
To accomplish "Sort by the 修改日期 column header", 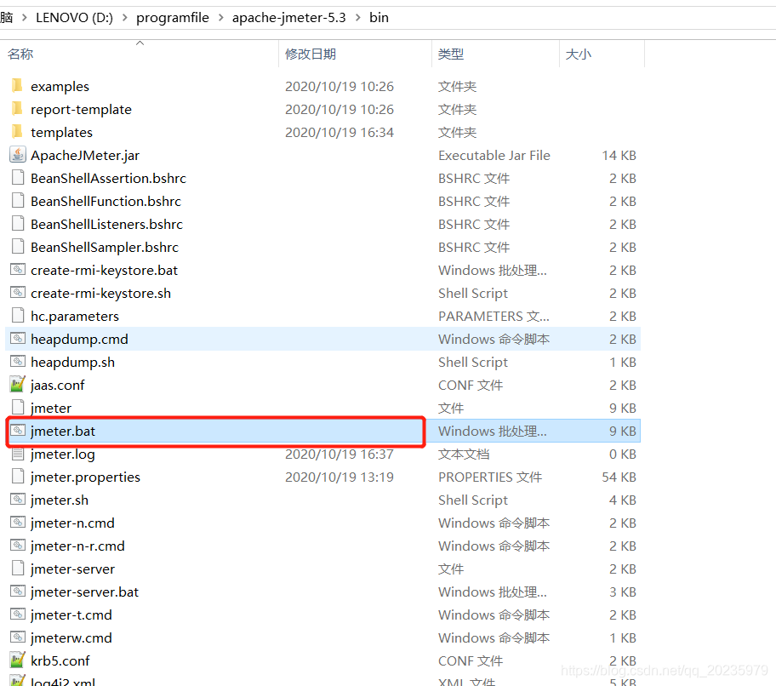I will coord(311,54).
